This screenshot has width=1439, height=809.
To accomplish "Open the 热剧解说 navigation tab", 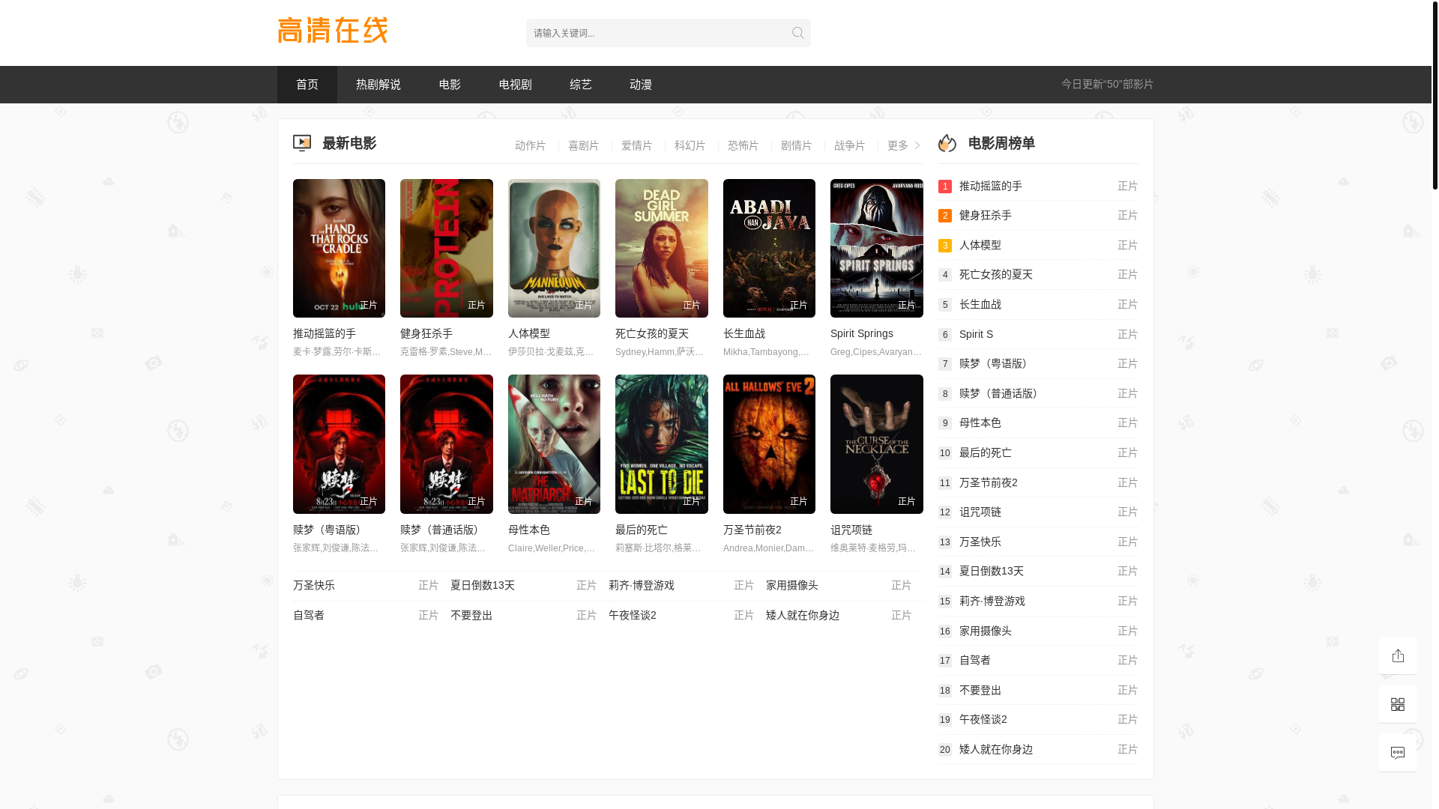I will tap(378, 85).
